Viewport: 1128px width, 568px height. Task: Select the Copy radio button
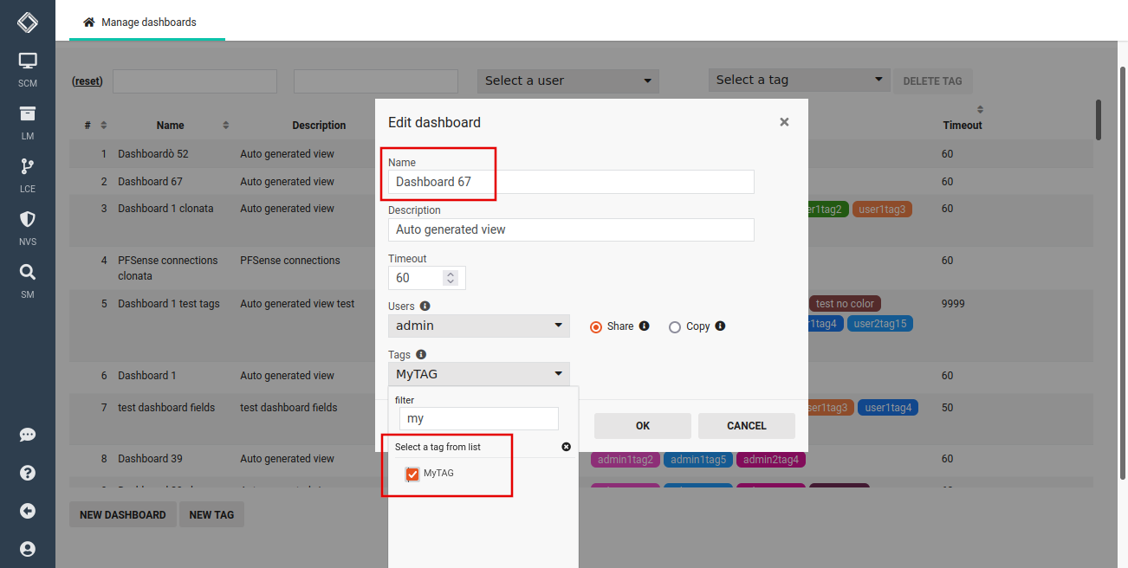674,326
